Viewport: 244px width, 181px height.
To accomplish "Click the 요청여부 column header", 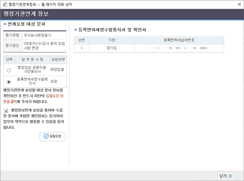I will (x=58, y=59).
